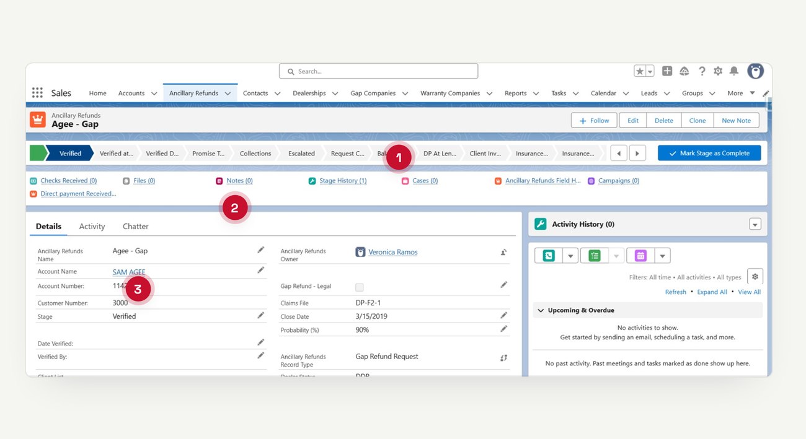The image size is (806, 439).
Task: Click the New Note button
Action: 736,121
